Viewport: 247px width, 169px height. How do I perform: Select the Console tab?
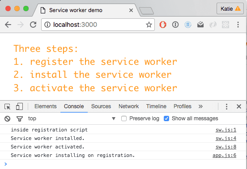74,106
